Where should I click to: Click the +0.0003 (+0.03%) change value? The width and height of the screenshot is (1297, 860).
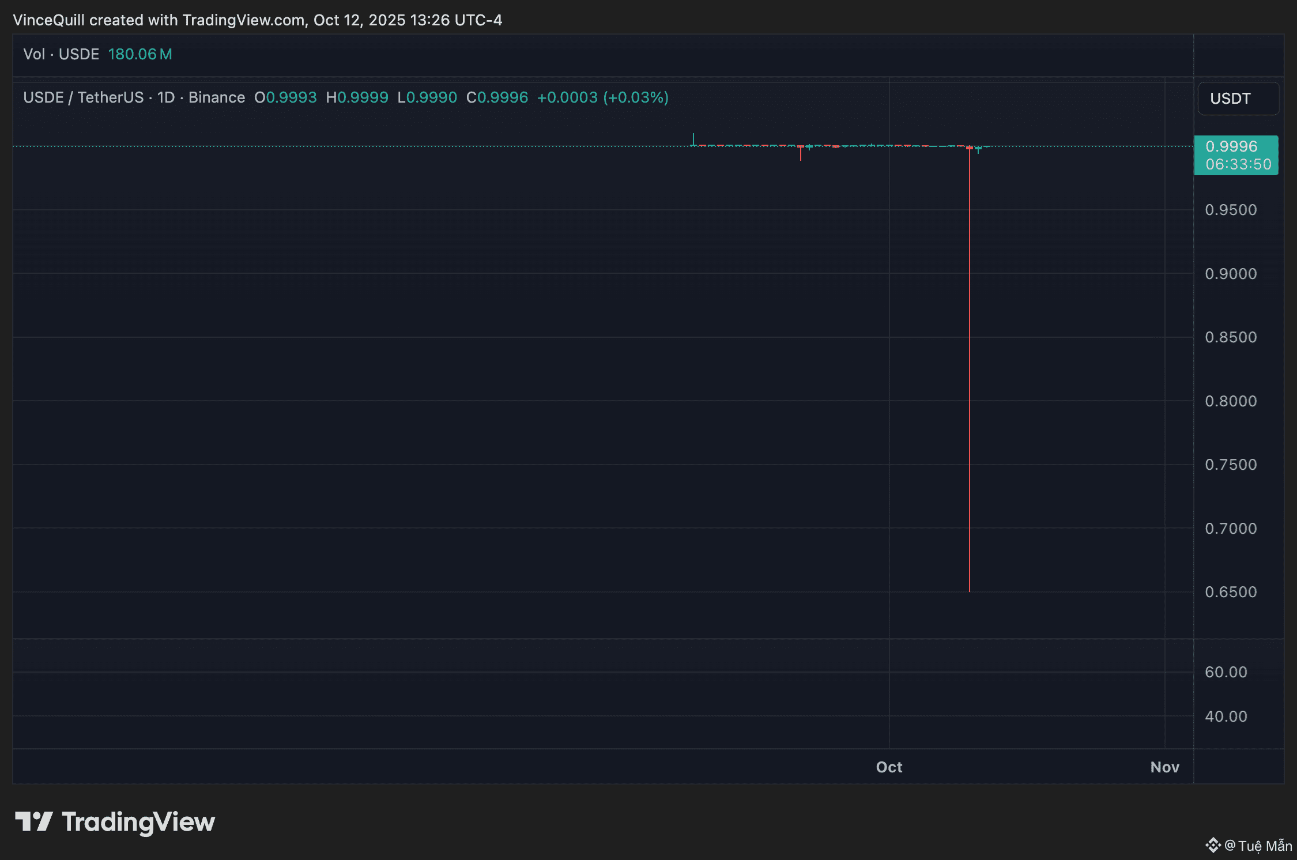pos(602,97)
